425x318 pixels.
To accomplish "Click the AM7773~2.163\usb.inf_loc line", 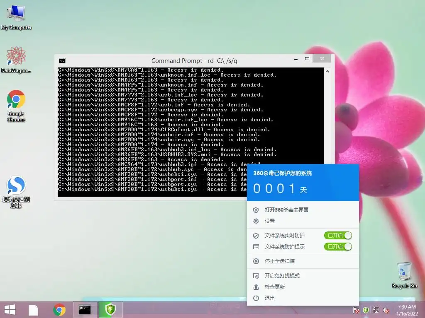I will pyautogui.click(x=161, y=95).
